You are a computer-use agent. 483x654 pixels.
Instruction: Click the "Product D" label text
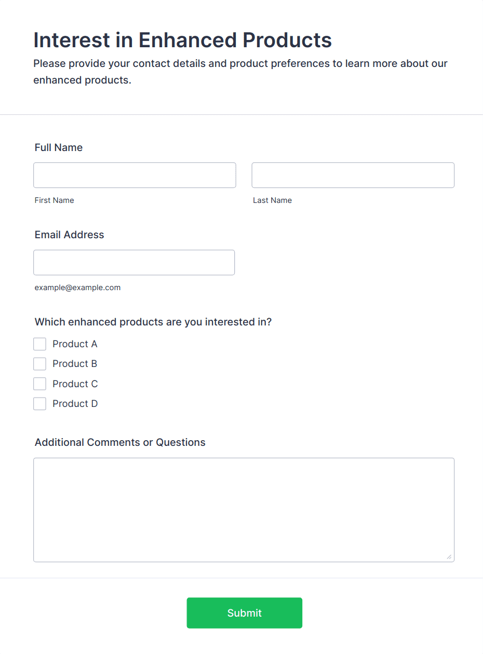coord(75,404)
